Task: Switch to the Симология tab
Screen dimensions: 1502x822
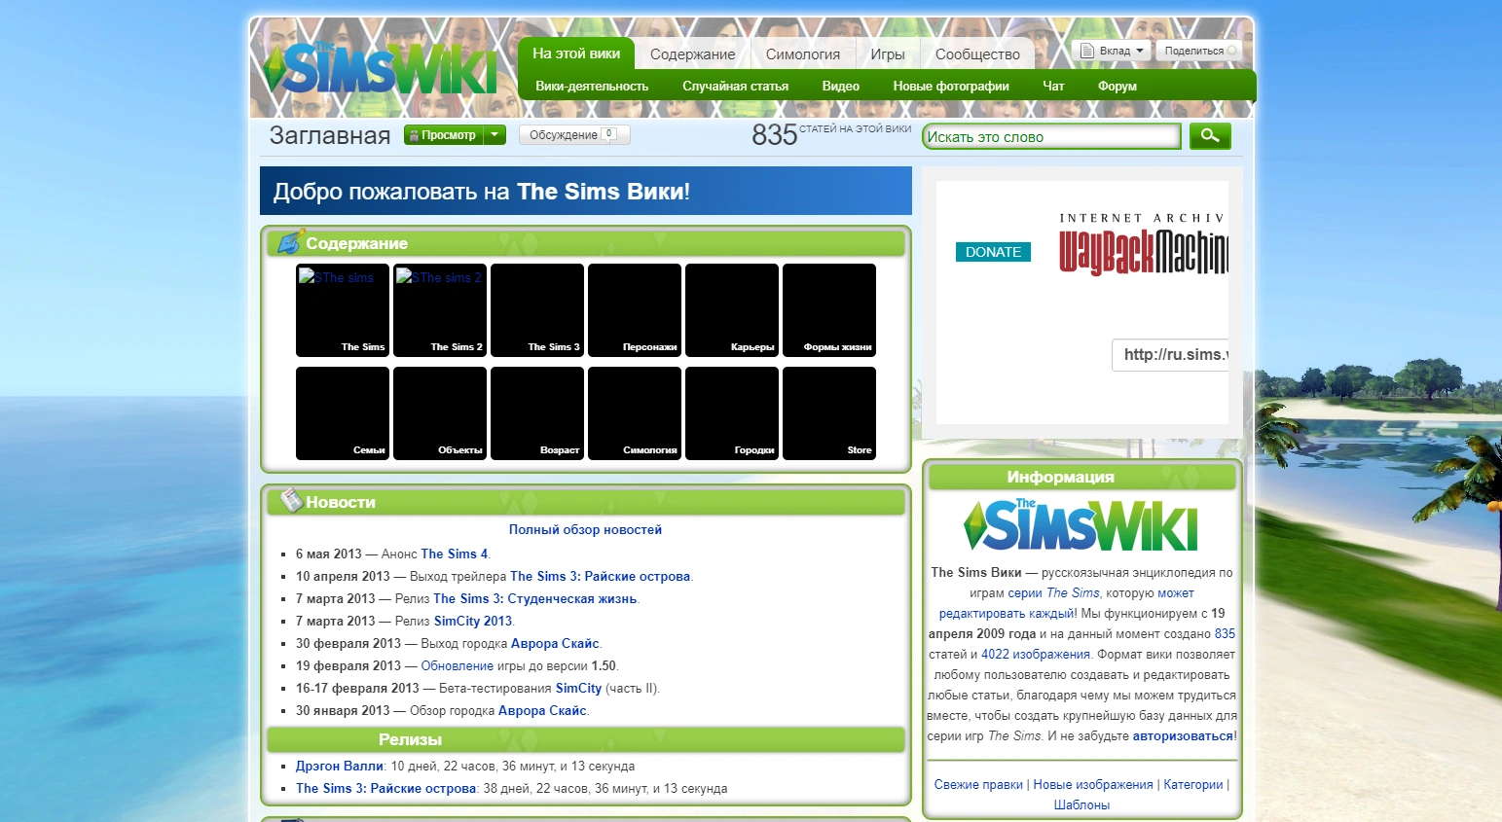Action: click(x=803, y=54)
